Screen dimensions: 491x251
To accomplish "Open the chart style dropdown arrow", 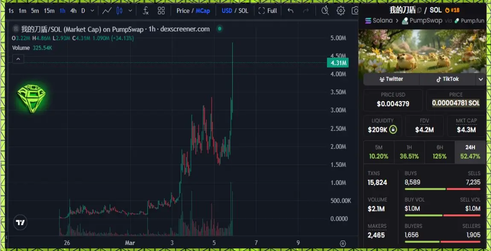I will point(130,11).
